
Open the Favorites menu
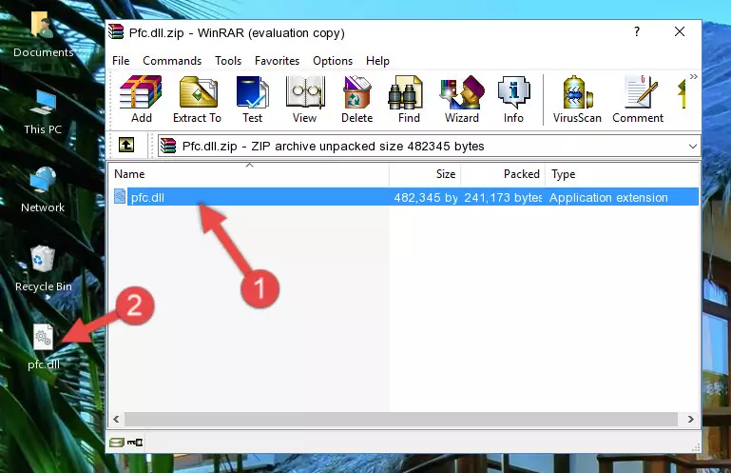click(277, 61)
